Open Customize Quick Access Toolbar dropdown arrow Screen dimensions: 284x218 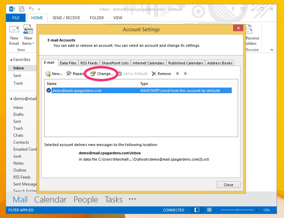[x=39, y=9]
